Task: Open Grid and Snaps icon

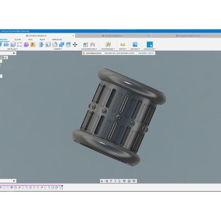Action: coord(129,181)
